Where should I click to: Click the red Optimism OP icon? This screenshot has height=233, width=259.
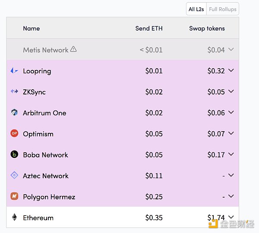pyautogui.click(x=14, y=134)
